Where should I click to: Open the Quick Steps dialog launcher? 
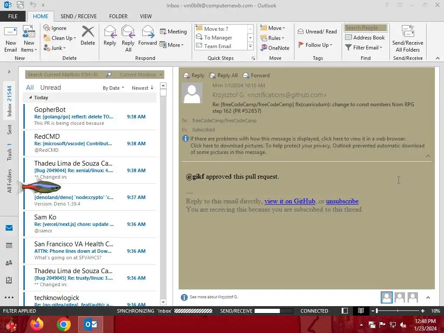pyautogui.click(x=253, y=59)
